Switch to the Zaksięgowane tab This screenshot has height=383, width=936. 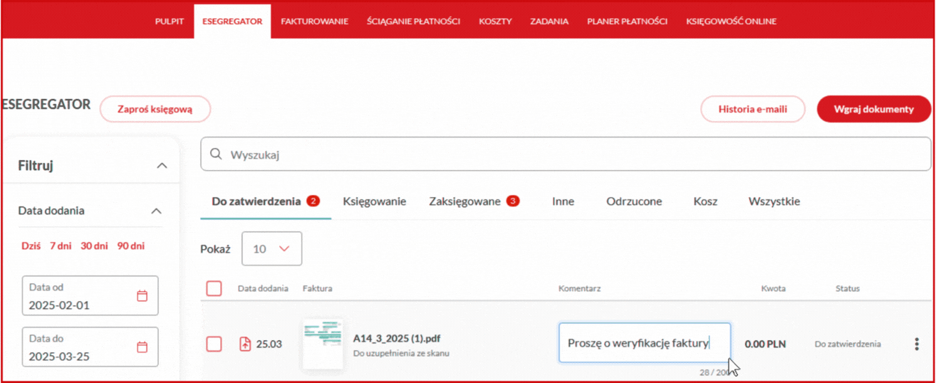coord(474,201)
